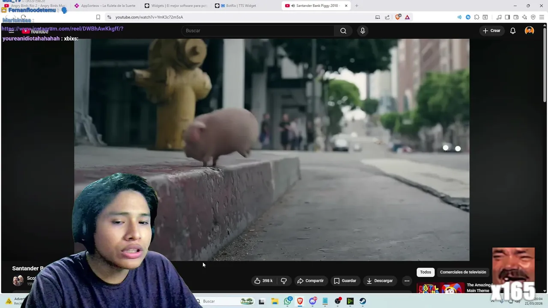The width and height of the screenshot is (548, 308).
Task: Open WhatsApp from the taskbar
Action: coord(288,301)
